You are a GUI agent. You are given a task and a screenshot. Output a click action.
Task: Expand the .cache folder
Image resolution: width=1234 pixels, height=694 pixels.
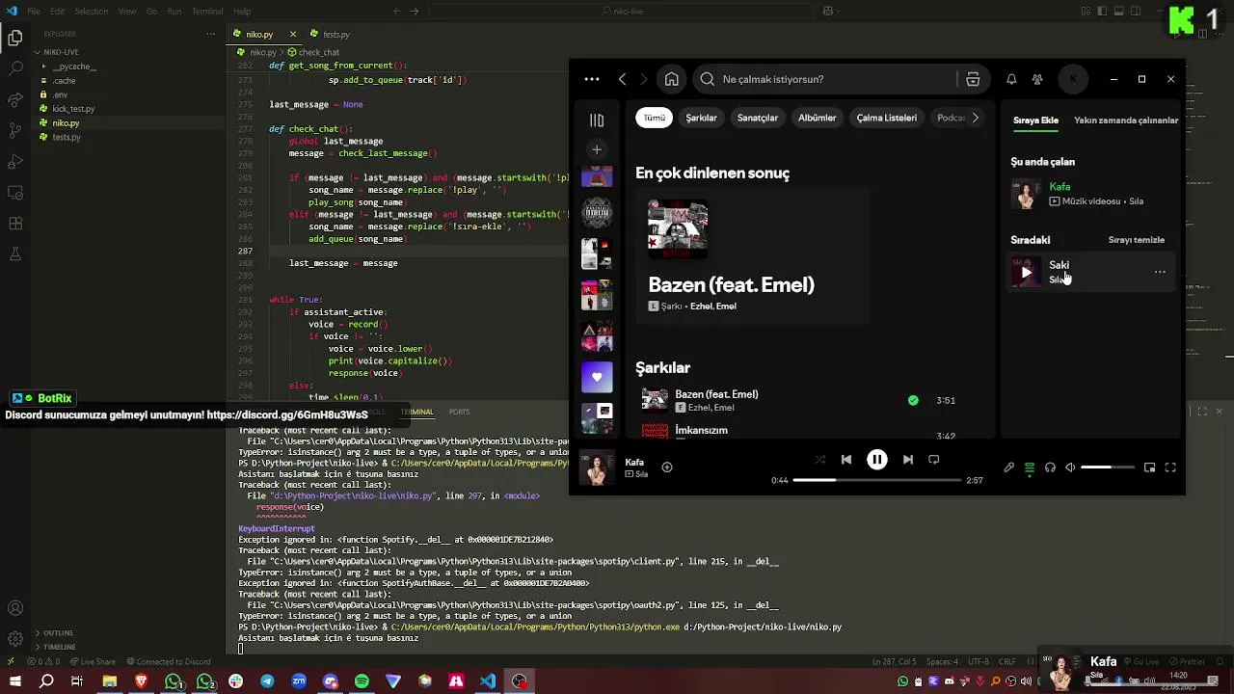point(64,81)
